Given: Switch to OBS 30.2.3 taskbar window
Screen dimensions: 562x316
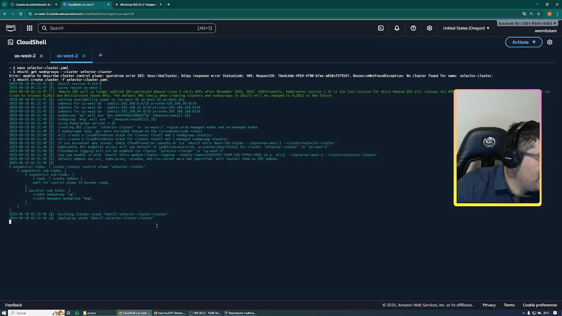Looking at the screenshot, I should pos(205,313).
